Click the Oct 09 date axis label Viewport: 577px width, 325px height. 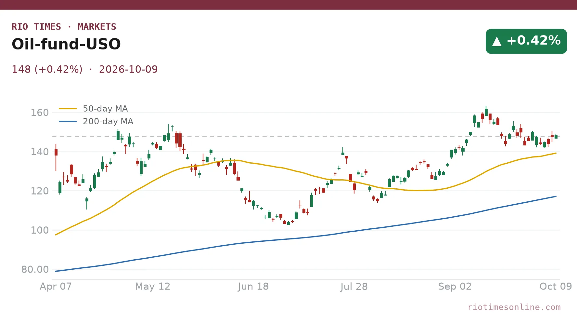pyautogui.click(x=556, y=286)
